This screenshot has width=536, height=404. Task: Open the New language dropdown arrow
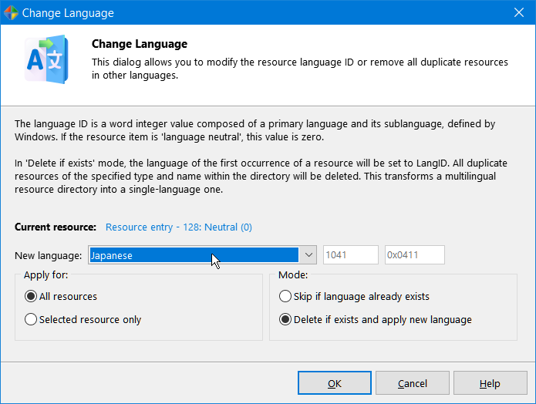point(308,255)
